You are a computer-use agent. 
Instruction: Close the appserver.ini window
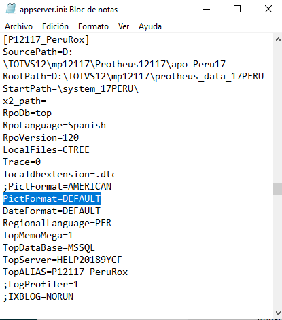pyautogui.click(x=268, y=9)
